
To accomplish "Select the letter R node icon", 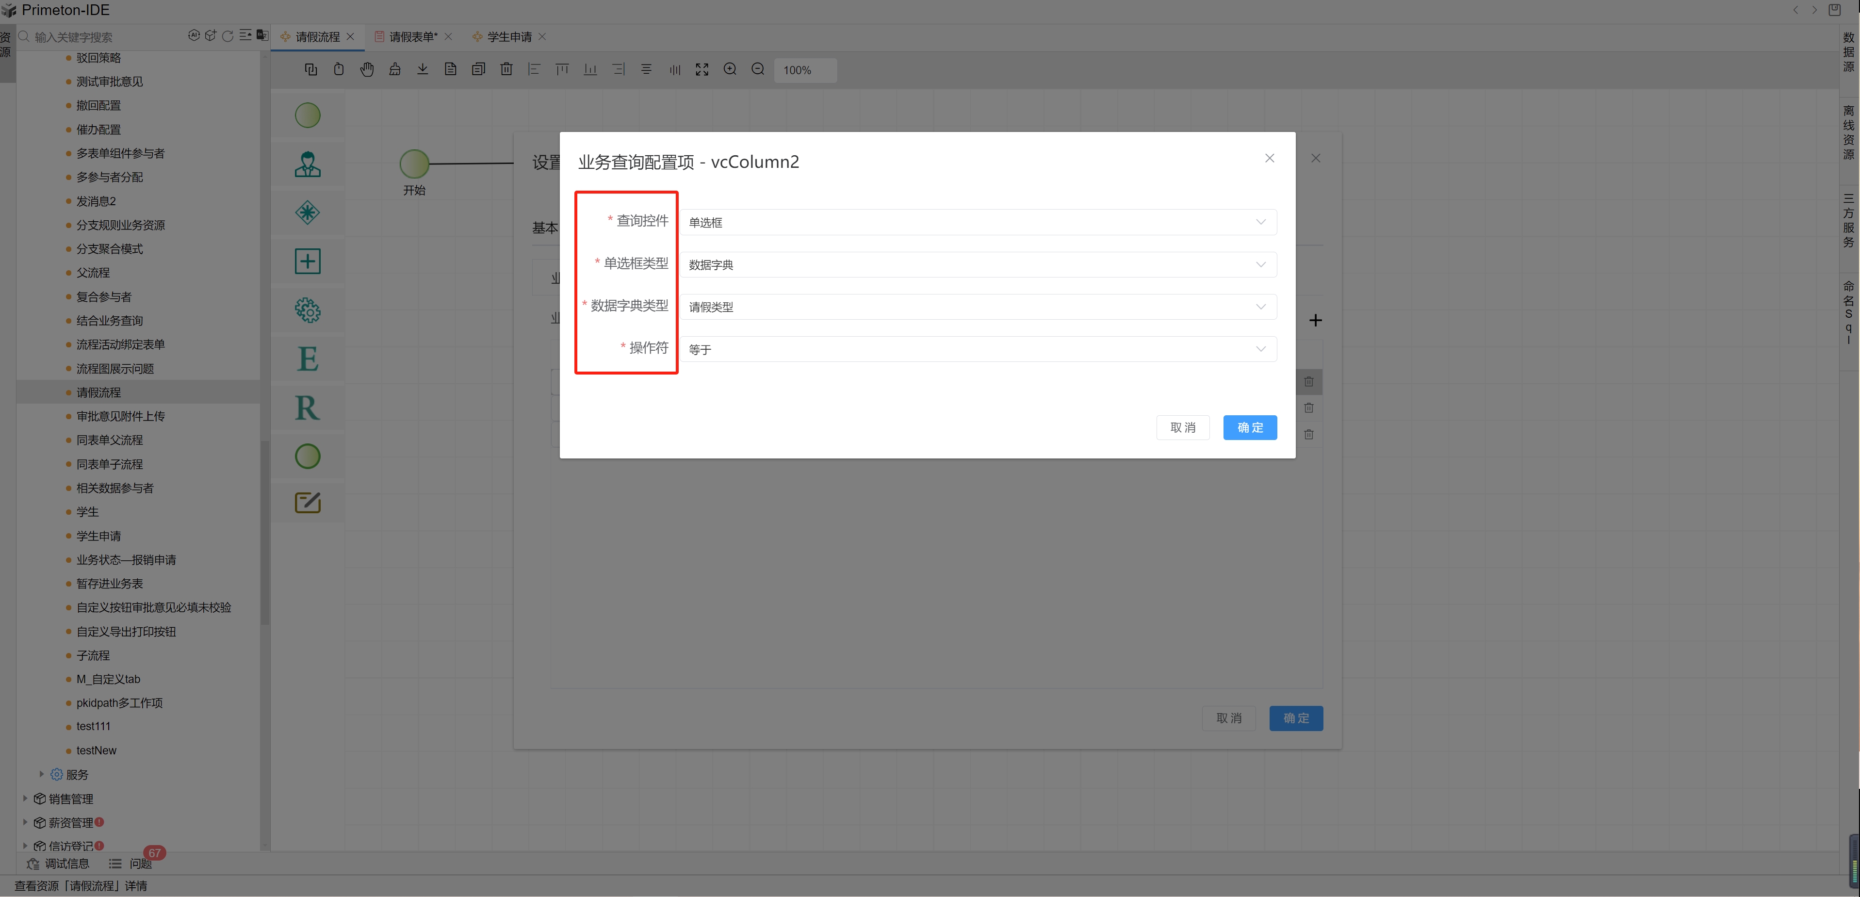I will click(x=308, y=408).
